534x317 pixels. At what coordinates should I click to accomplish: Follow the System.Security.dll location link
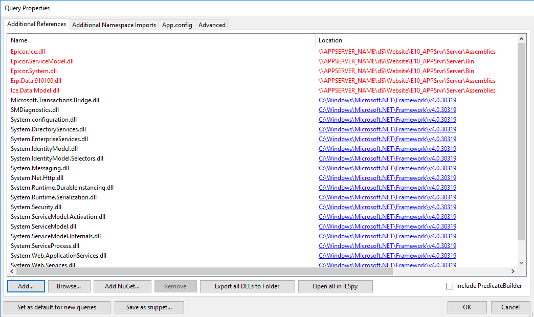click(x=387, y=207)
